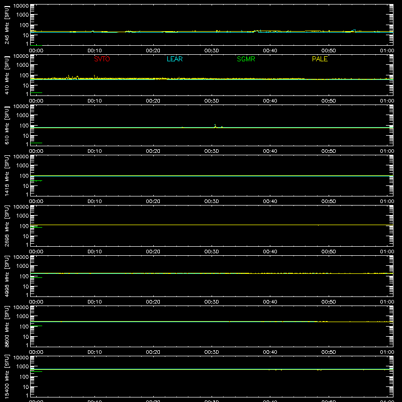Screen dimensions: 402x402
Task: Click the yellow PALE station label
Action: click(x=320, y=59)
